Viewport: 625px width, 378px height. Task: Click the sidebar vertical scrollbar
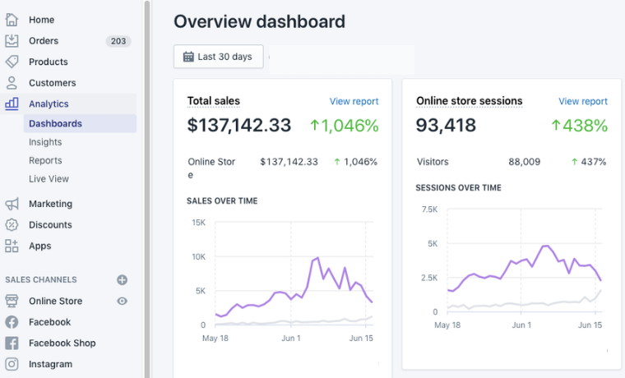[147, 164]
